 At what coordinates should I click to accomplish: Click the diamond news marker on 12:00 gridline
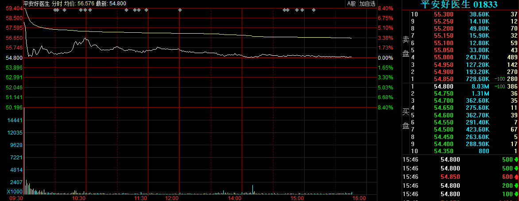(x=180, y=10)
